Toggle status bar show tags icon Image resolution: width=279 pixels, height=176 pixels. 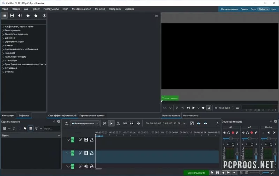coord(212,173)
